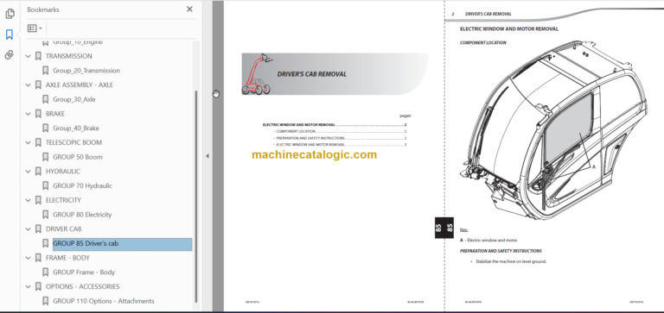Screen dimensions: 664x313
Task: Collapse the AXLE ASSEMBLY - AXLE group
Action: click(x=29, y=85)
